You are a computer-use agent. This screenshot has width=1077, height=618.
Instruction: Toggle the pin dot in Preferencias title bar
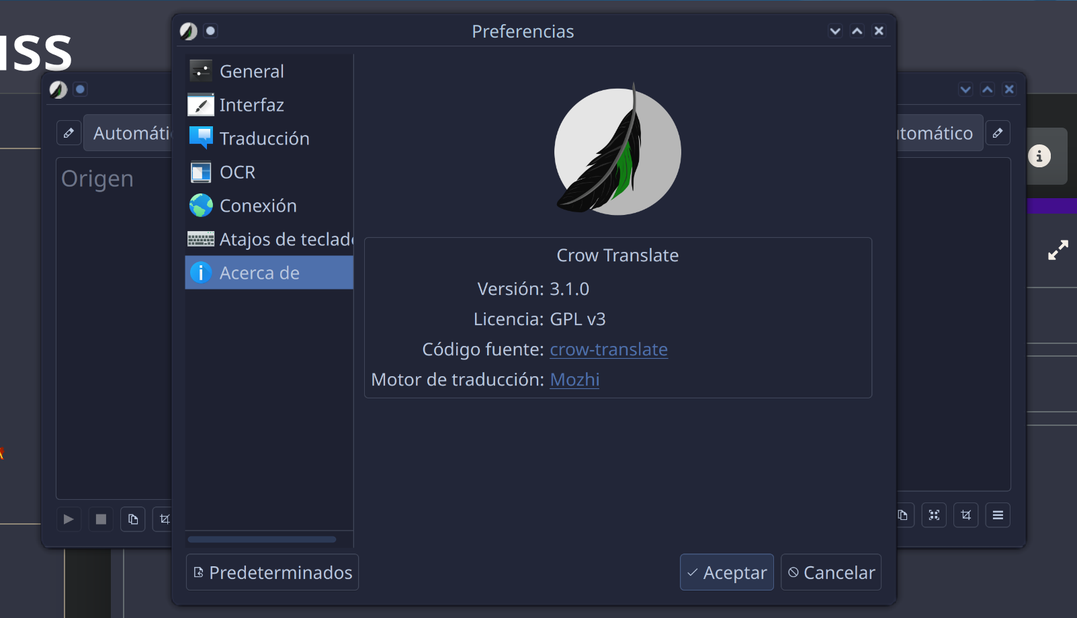click(x=210, y=31)
